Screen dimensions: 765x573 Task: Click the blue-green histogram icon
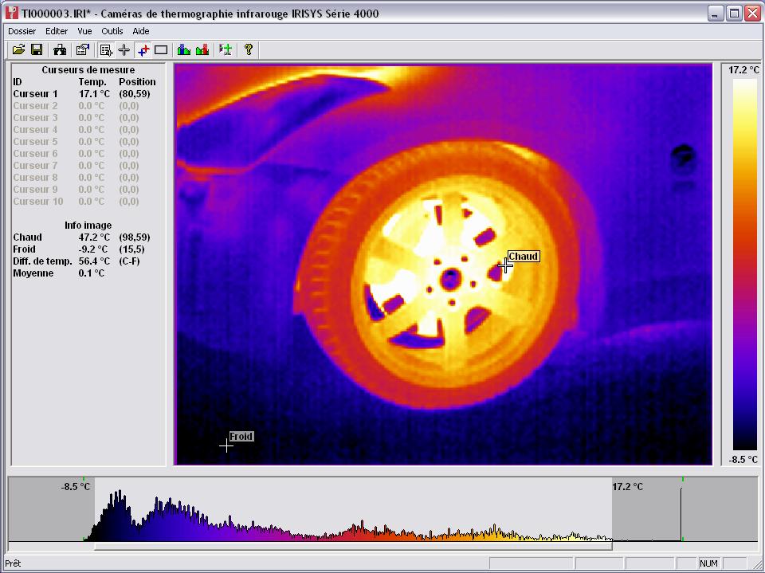(184, 49)
